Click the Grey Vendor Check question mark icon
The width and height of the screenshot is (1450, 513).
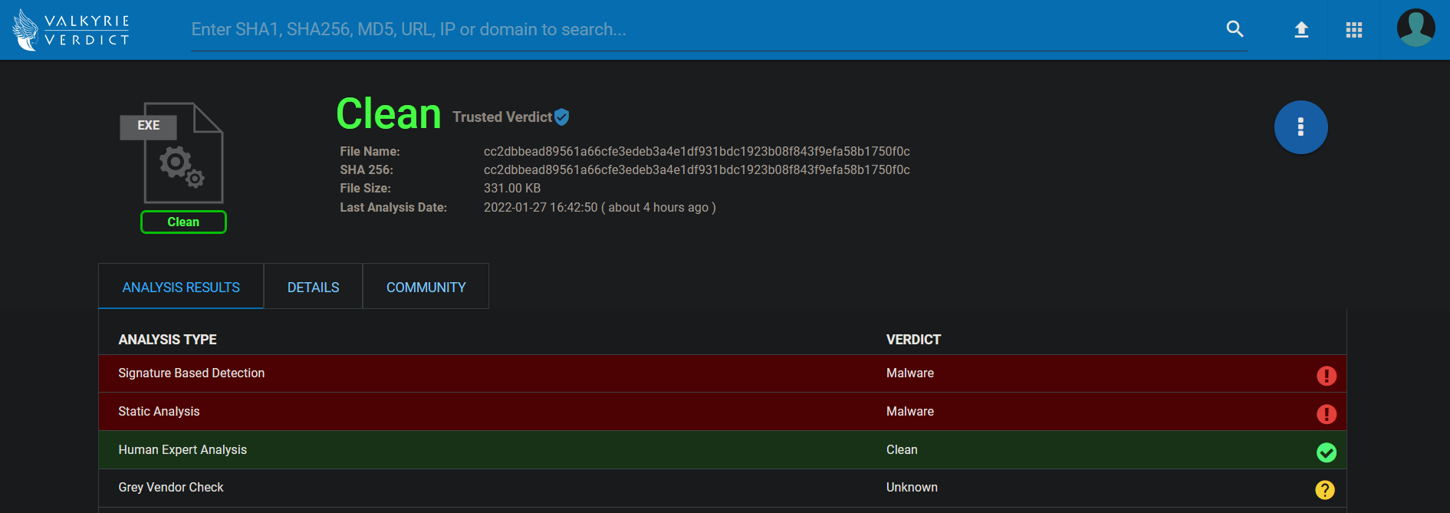[1325, 489]
